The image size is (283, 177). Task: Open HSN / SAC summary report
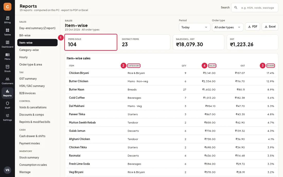tap(37, 86)
